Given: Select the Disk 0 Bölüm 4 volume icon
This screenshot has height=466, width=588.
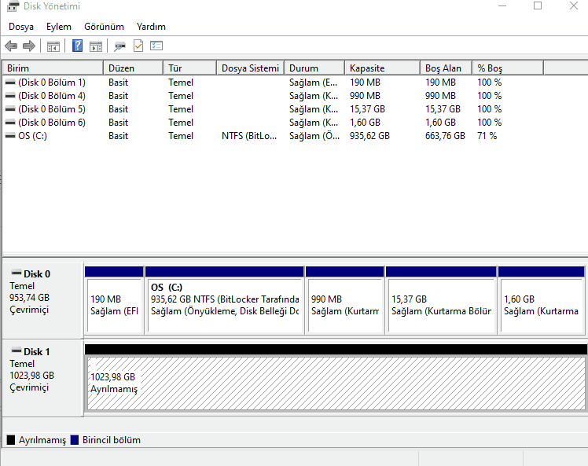Looking at the screenshot, I should 10,96.
